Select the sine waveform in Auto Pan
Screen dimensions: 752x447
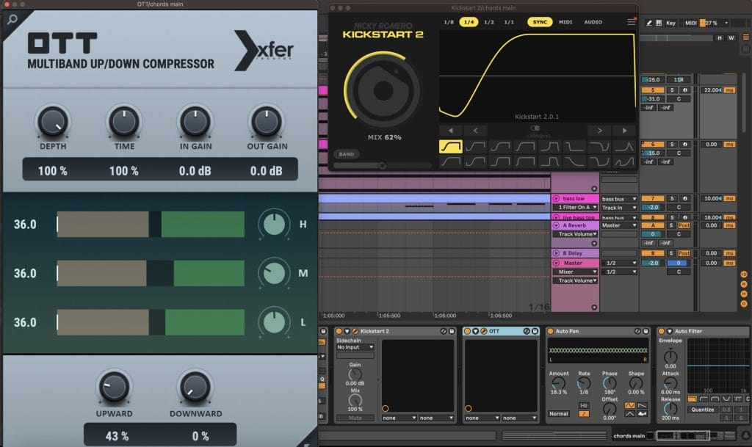[x=629, y=405]
